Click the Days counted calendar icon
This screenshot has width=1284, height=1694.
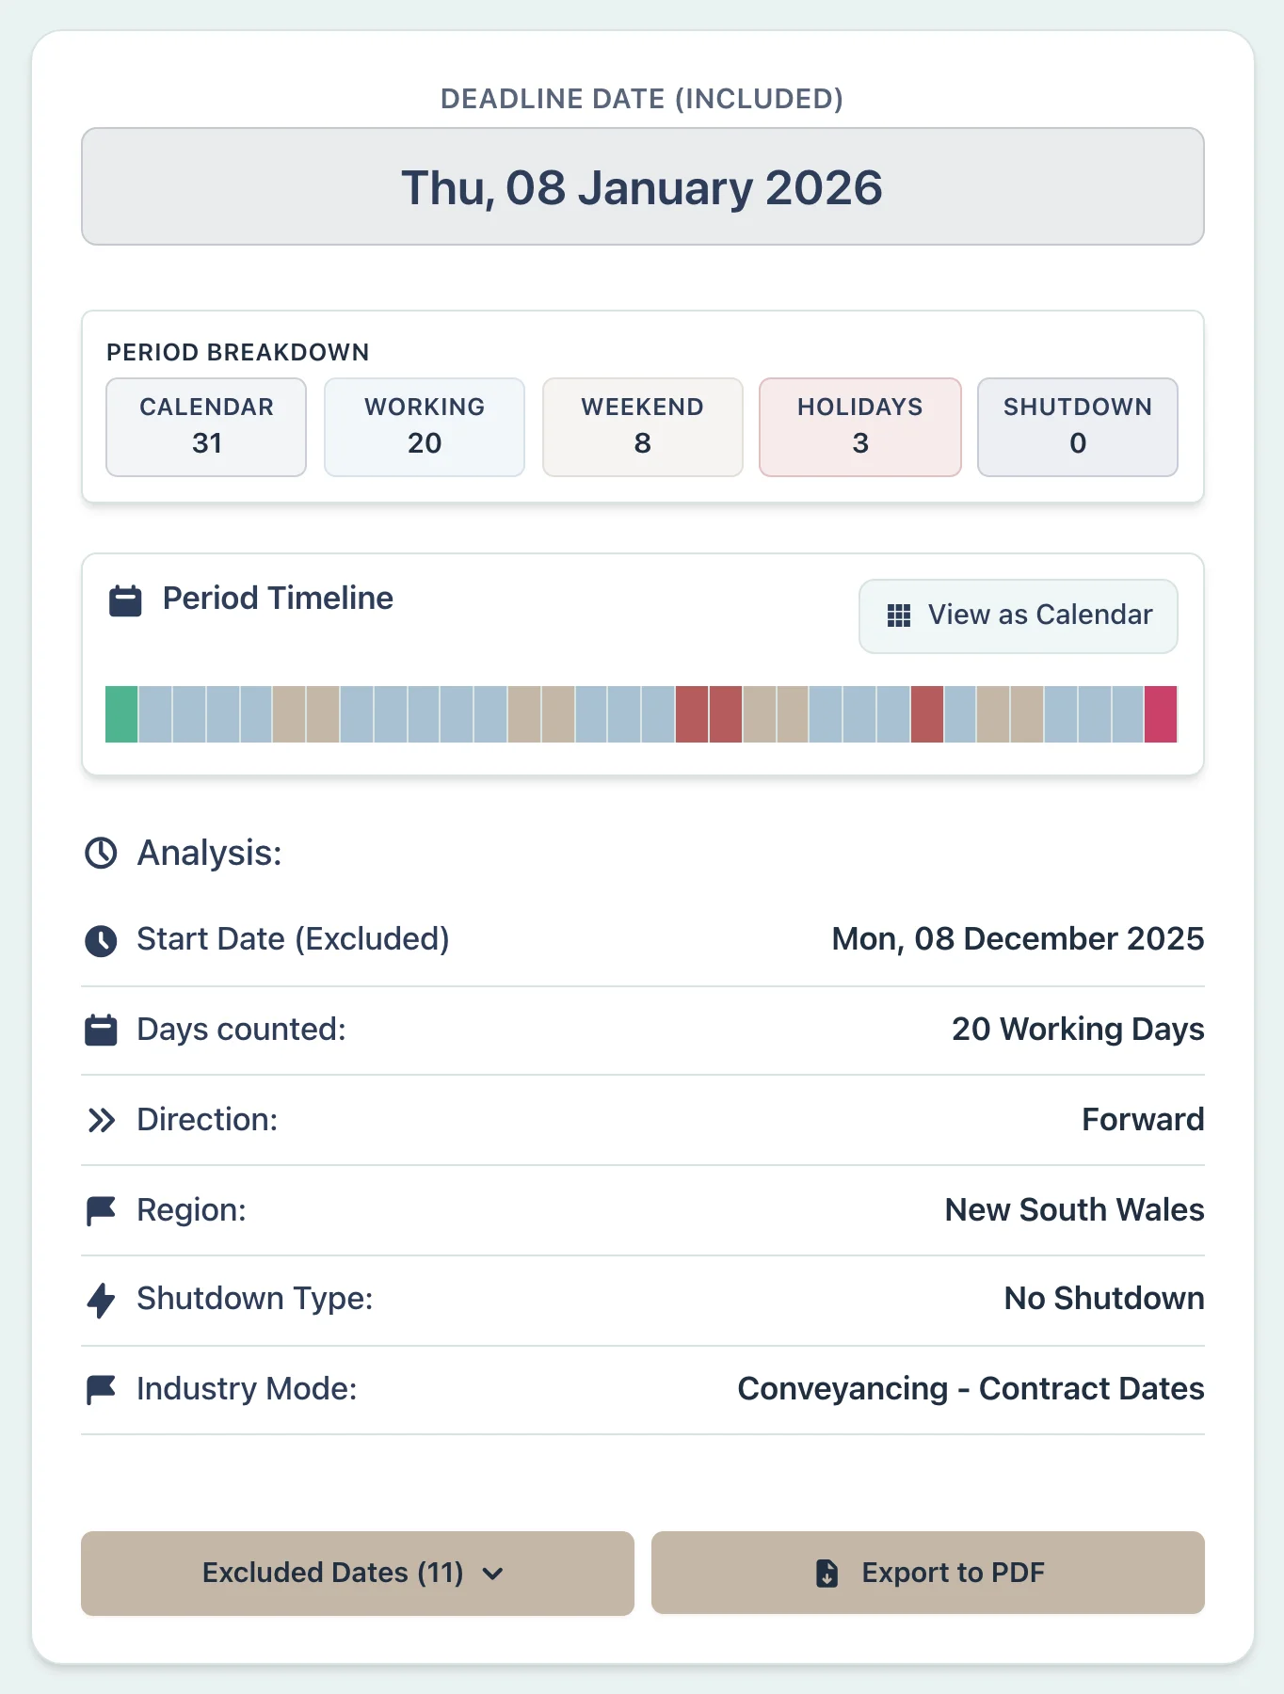pos(101,1031)
